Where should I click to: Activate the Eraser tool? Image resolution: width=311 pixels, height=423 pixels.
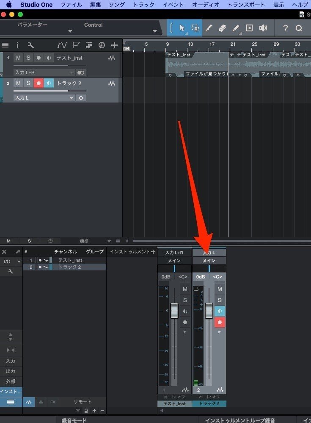coord(223,28)
